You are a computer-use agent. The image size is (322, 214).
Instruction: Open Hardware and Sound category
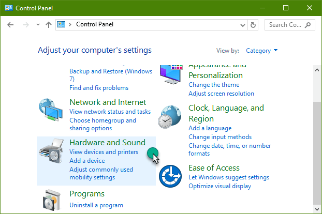[107, 143]
